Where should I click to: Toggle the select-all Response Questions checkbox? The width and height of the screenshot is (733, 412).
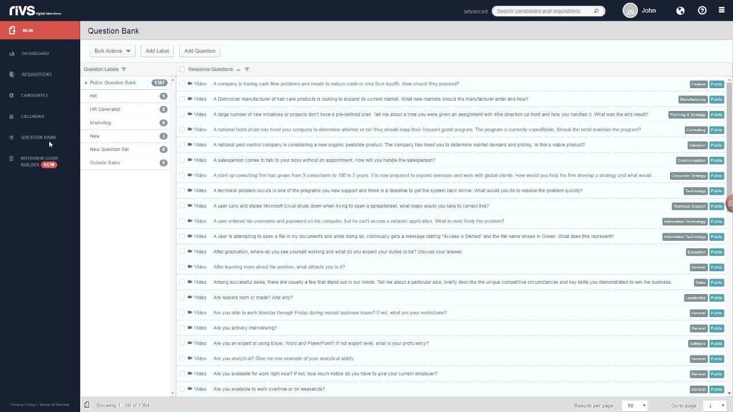click(x=182, y=69)
